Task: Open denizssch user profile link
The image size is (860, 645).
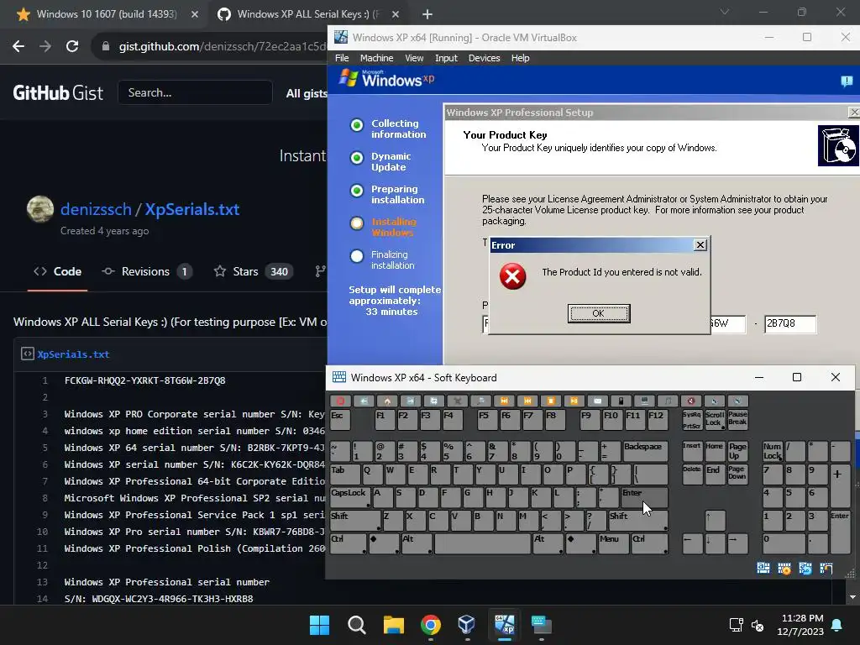Action: pos(96,209)
